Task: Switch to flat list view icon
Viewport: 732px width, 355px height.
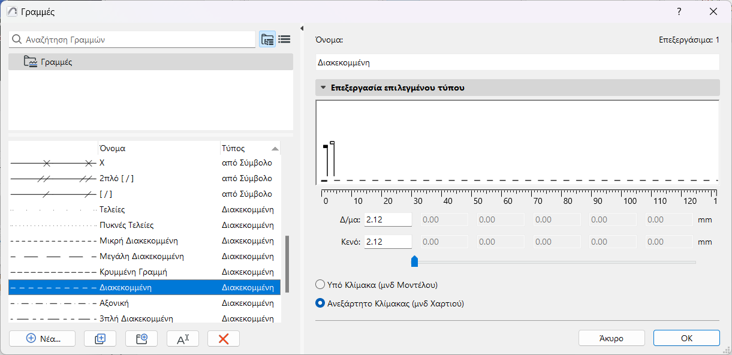Action: [284, 40]
